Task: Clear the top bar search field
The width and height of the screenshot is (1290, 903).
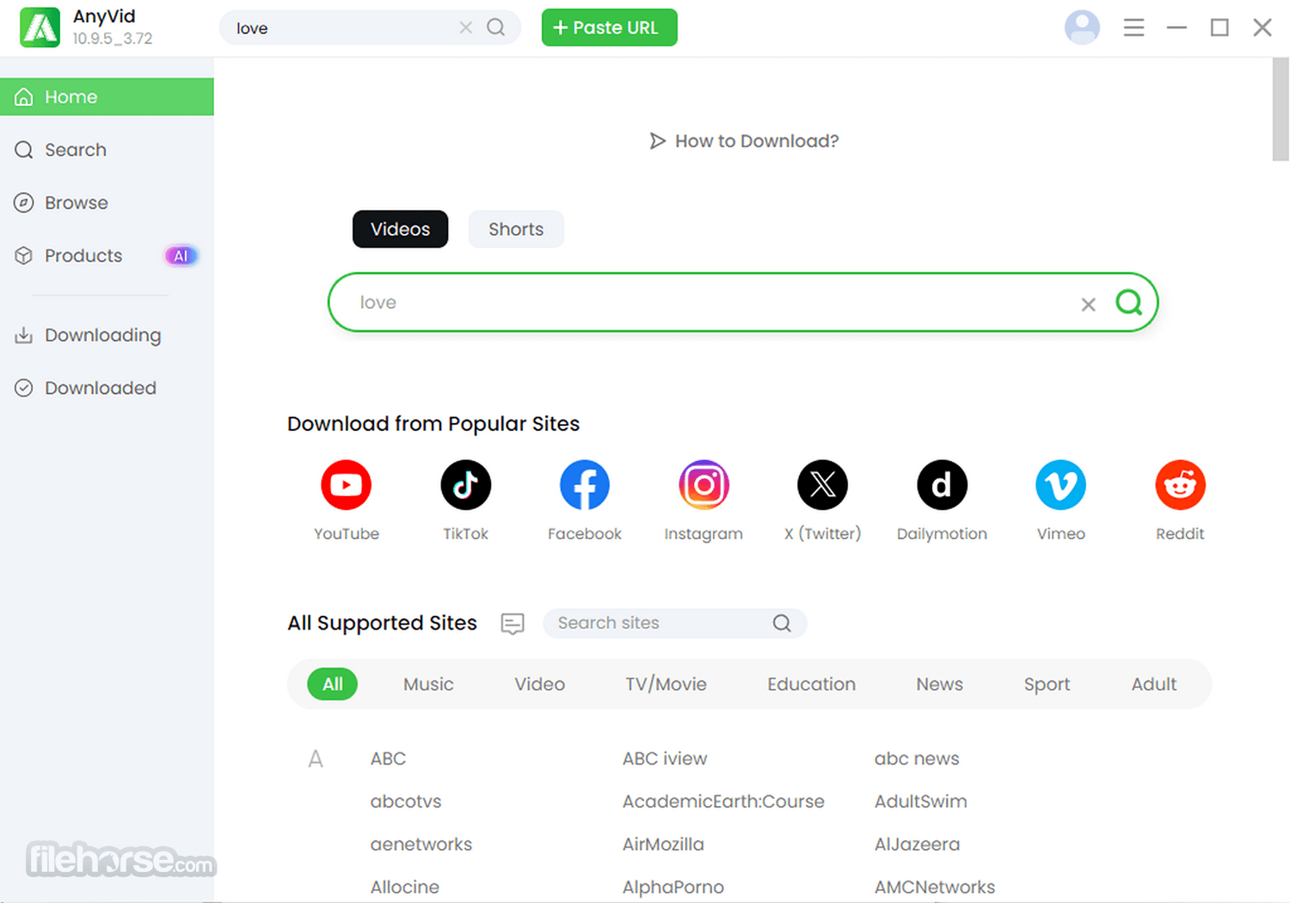Action: (465, 28)
